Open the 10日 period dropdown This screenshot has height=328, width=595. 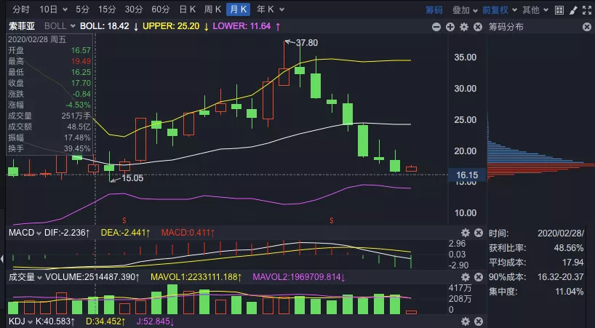pos(53,9)
